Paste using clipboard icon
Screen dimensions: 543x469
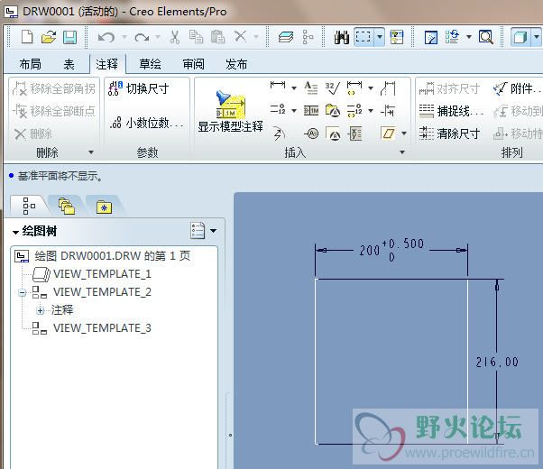pos(217,36)
